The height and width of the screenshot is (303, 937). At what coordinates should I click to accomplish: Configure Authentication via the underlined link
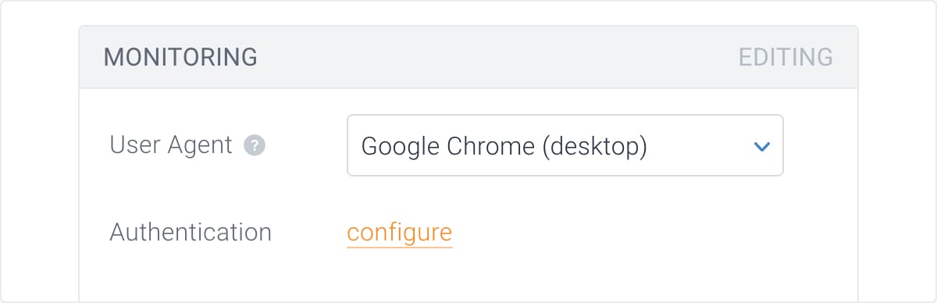point(399,232)
